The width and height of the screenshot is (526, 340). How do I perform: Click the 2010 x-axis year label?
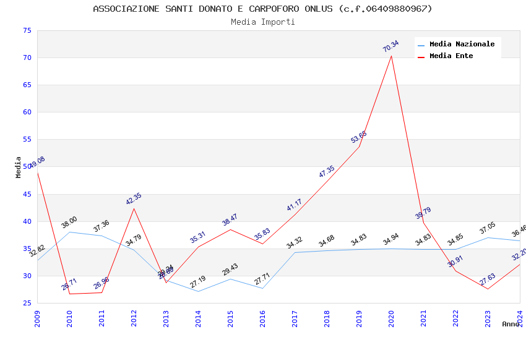click(x=69, y=318)
